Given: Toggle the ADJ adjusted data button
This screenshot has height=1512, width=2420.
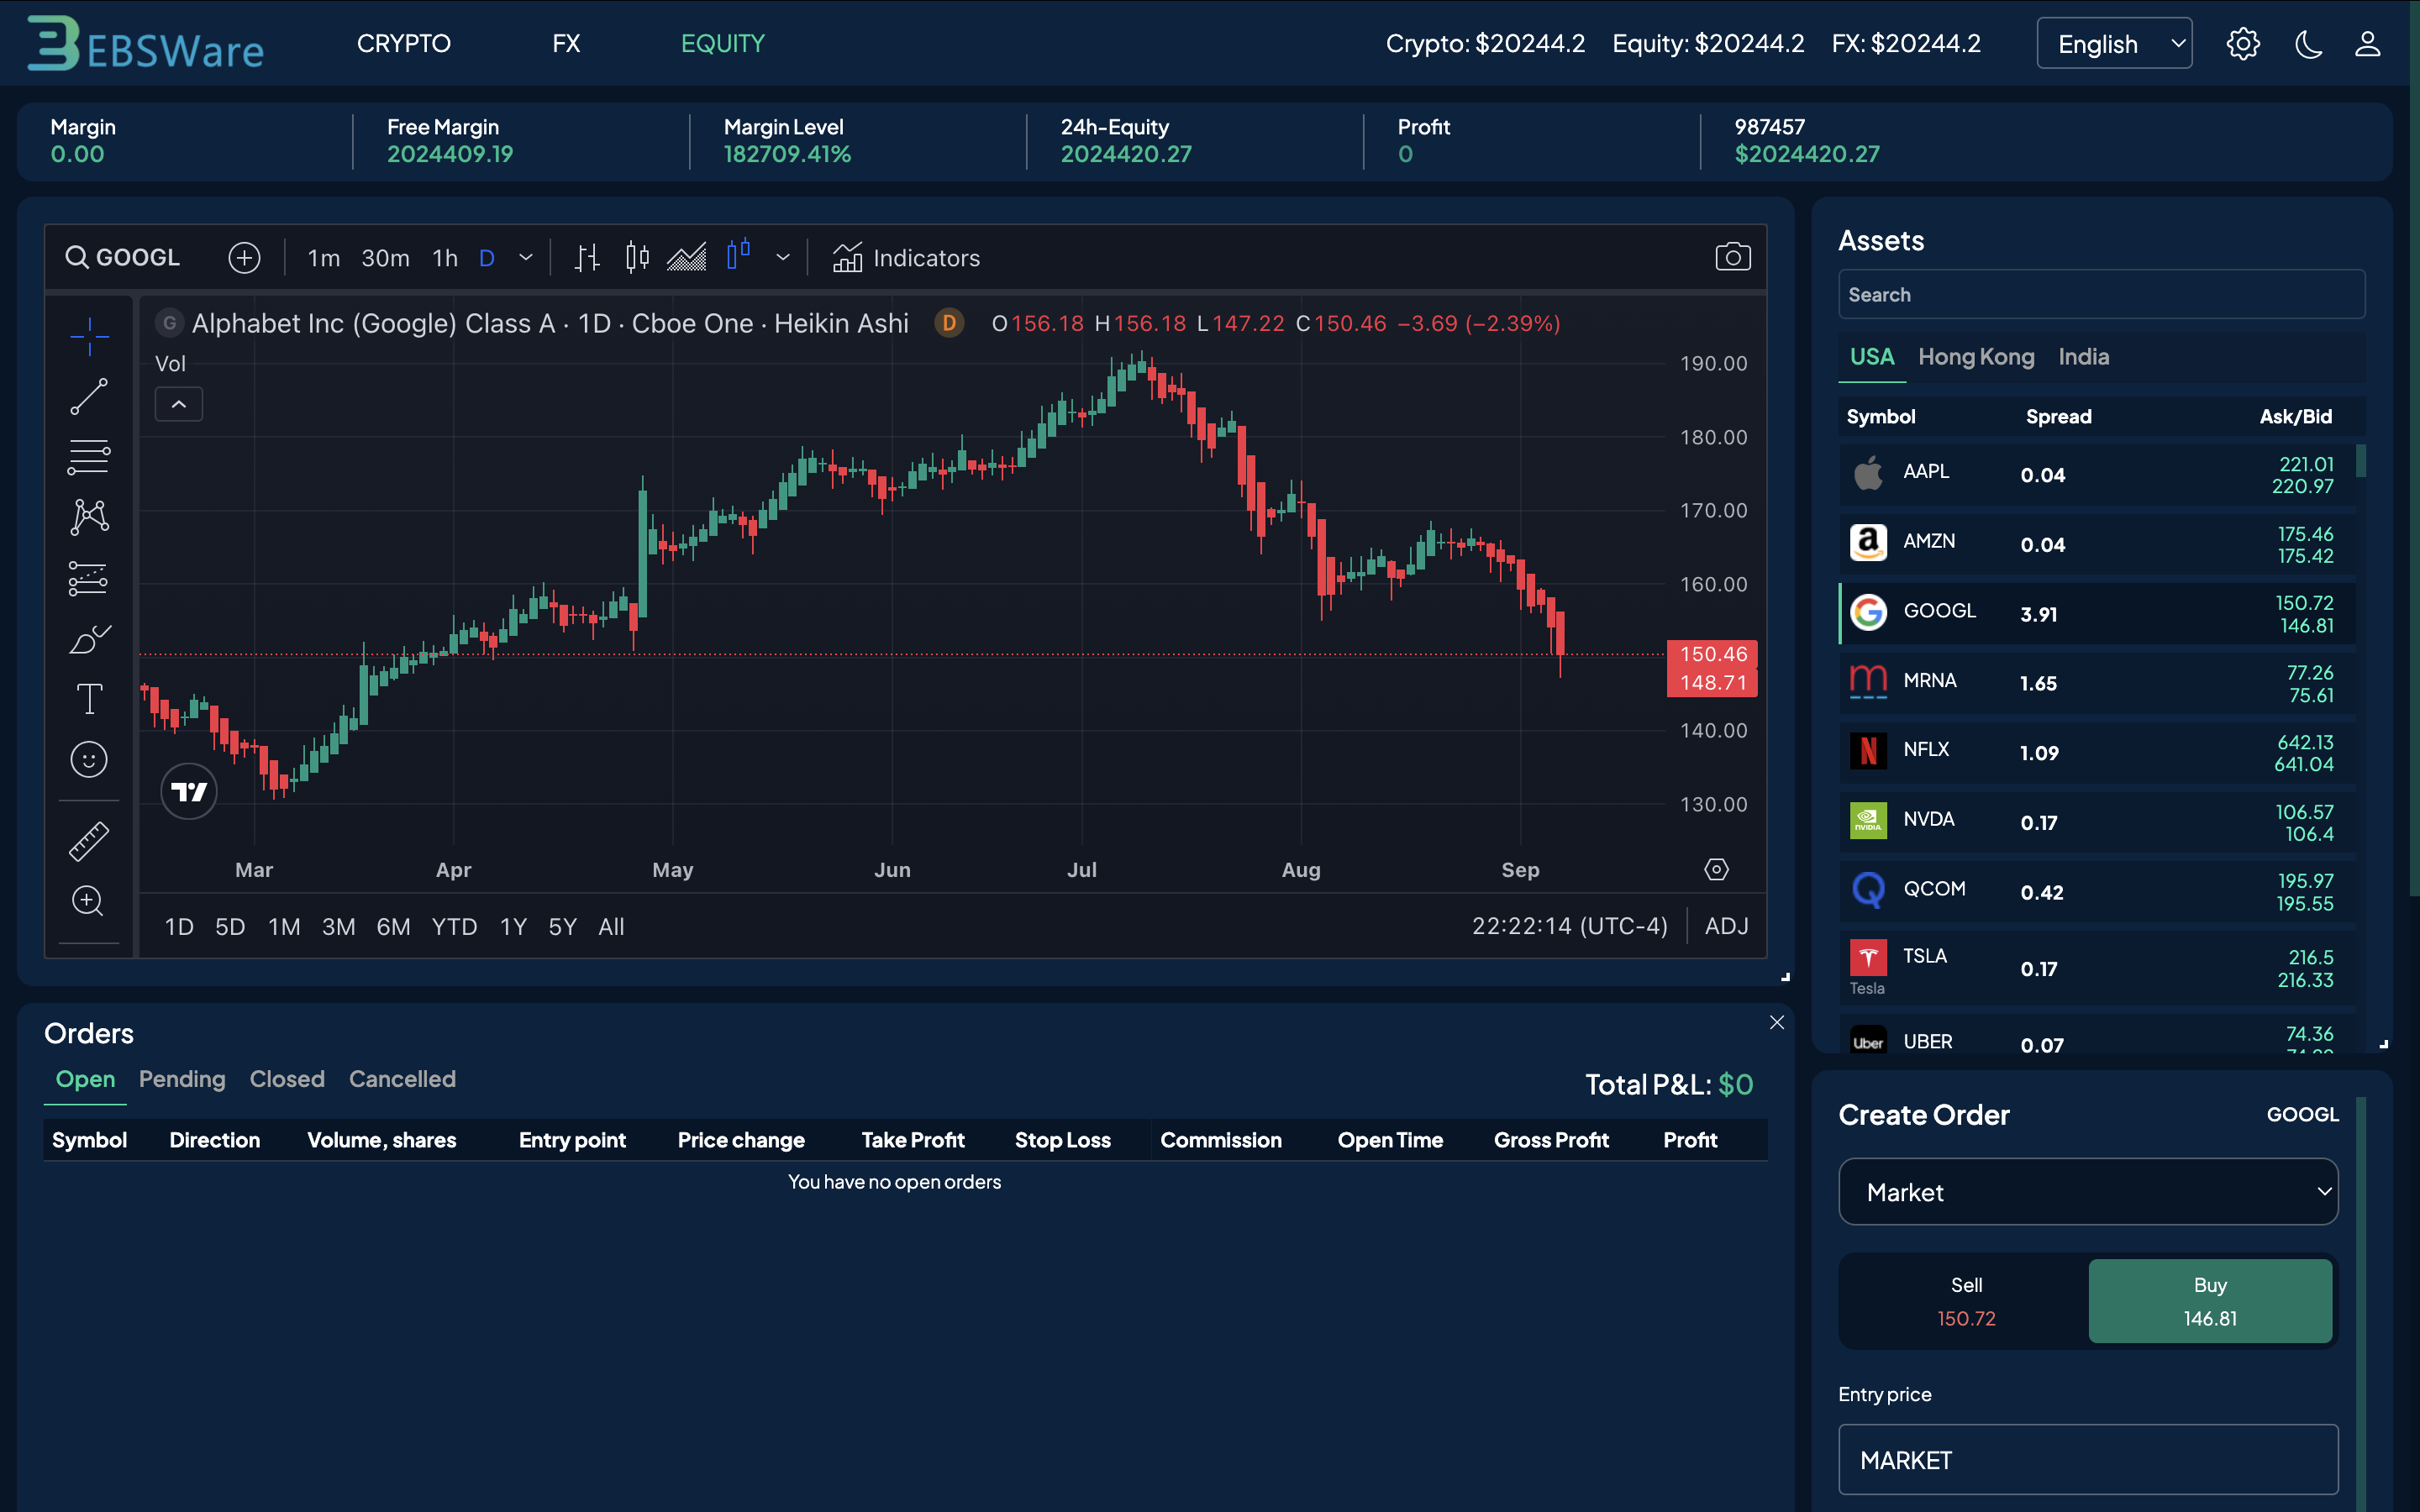Looking at the screenshot, I should point(1727,927).
